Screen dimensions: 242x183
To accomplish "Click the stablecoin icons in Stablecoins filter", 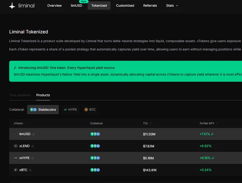I will (33, 110).
